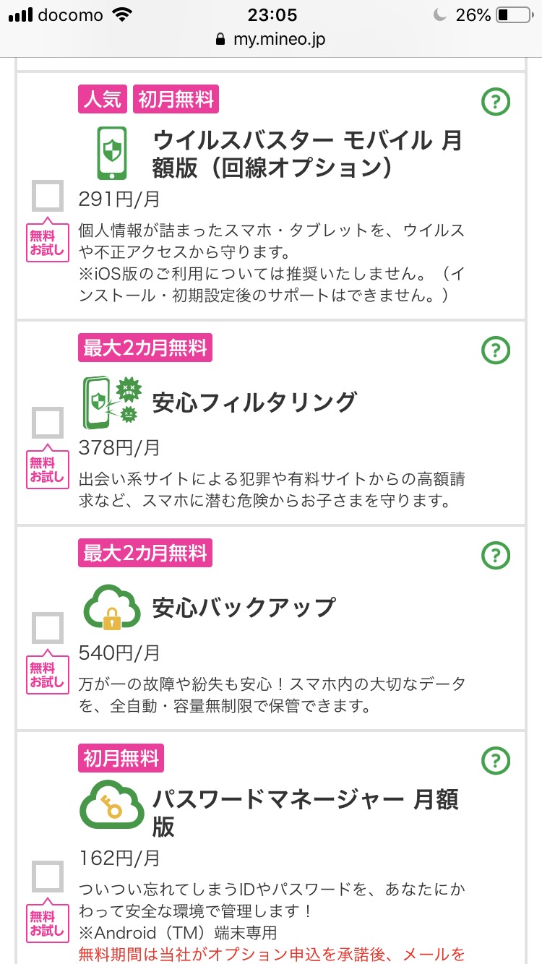Viewport: 542px width, 964px height.
Task: Enable the 安心フィルタリング checkbox
Action: [48, 423]
